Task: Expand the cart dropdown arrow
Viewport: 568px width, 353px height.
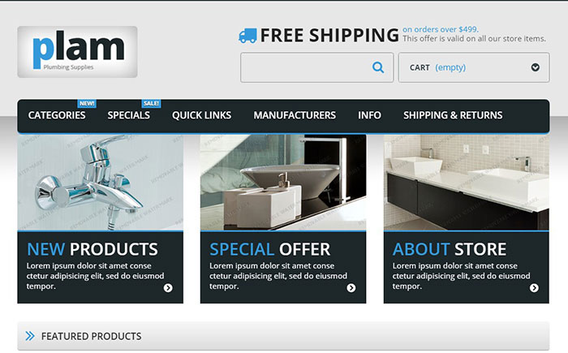Action: click(x=535, y=67)
